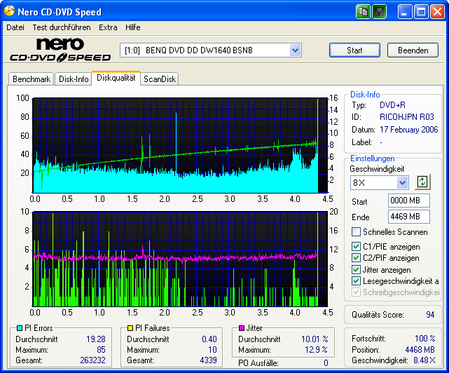
Task: Open the Datei menu
Action: pyautogui.click(x=15, y=27)
